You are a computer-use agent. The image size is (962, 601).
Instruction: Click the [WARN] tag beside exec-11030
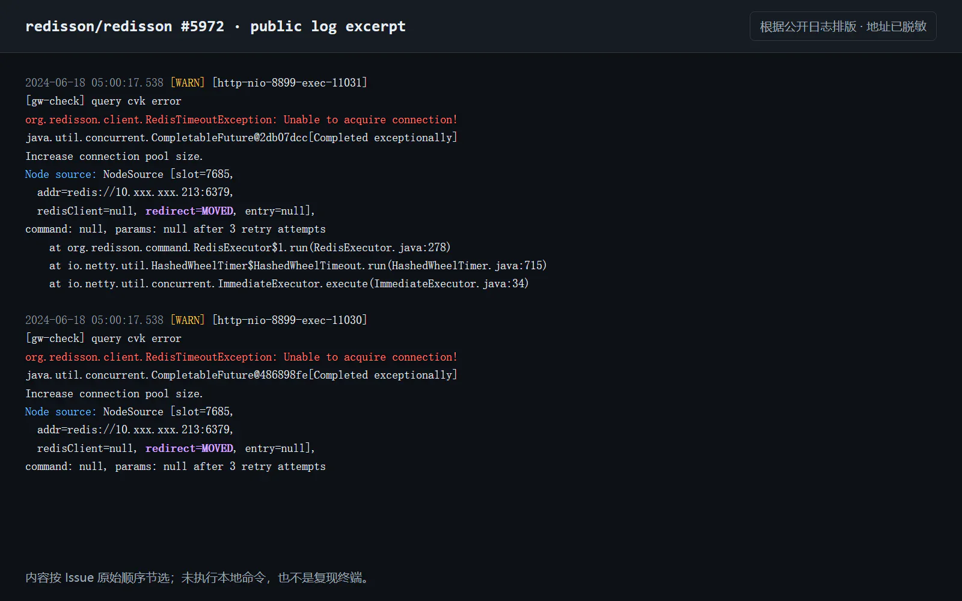tap(188, 320)
